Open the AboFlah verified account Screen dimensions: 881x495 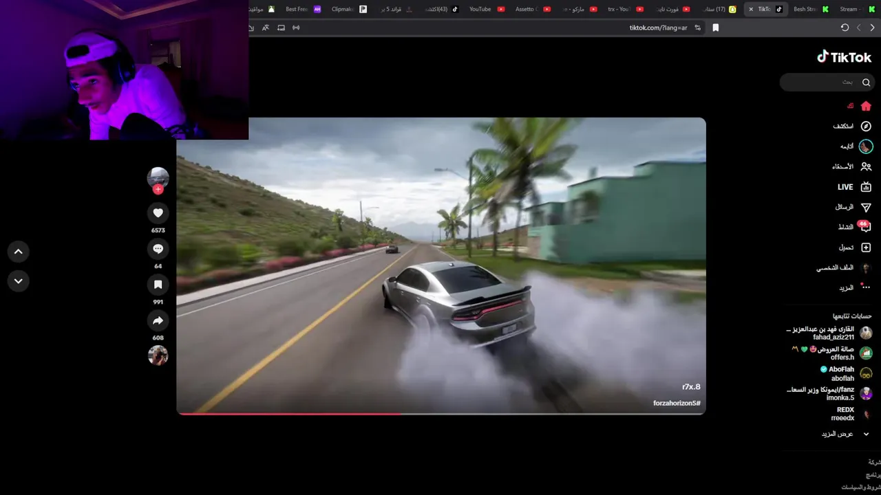pos(847,373)
